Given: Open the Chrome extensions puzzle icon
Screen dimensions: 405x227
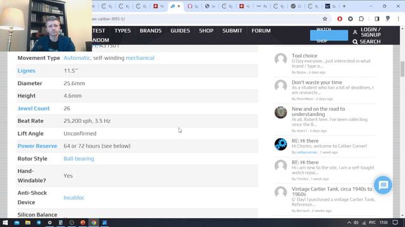Looking at the screenshot, I should pyautogui.click(x=361, y=19).
